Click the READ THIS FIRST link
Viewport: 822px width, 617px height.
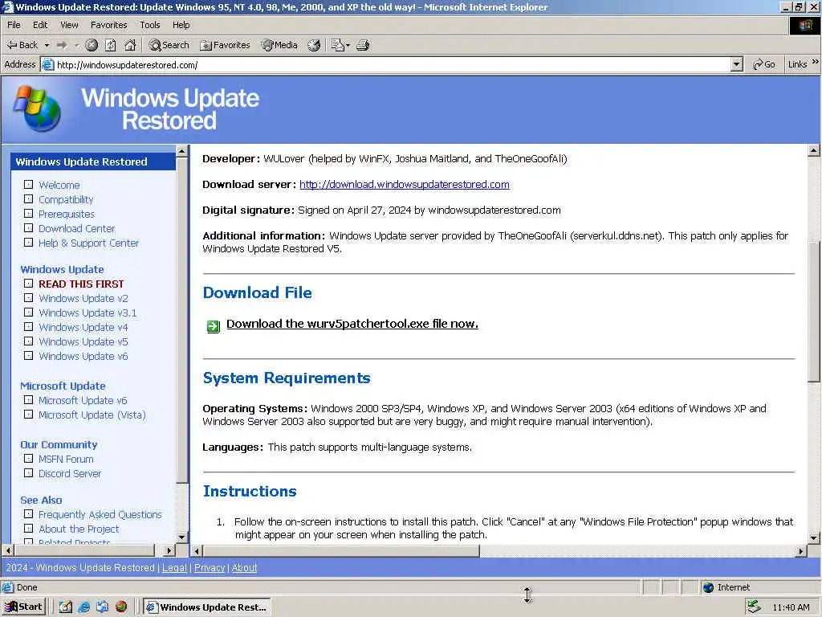coord(81,284)
